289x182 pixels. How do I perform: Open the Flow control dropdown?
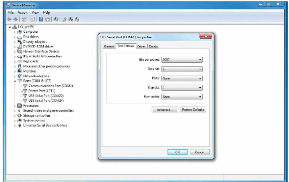tap(182, 97)
